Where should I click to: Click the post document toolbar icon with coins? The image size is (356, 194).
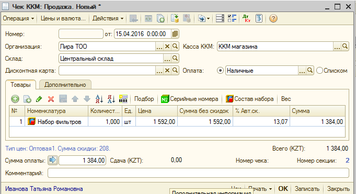tap(175, 18)
